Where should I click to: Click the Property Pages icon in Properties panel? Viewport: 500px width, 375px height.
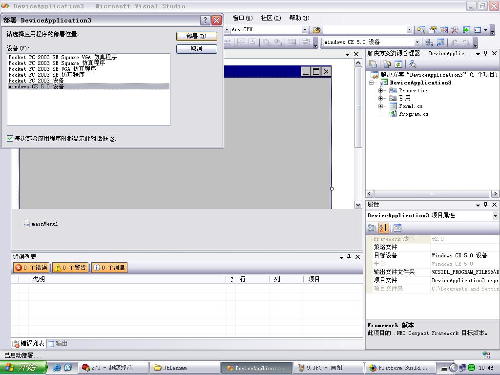click(397, 228)
